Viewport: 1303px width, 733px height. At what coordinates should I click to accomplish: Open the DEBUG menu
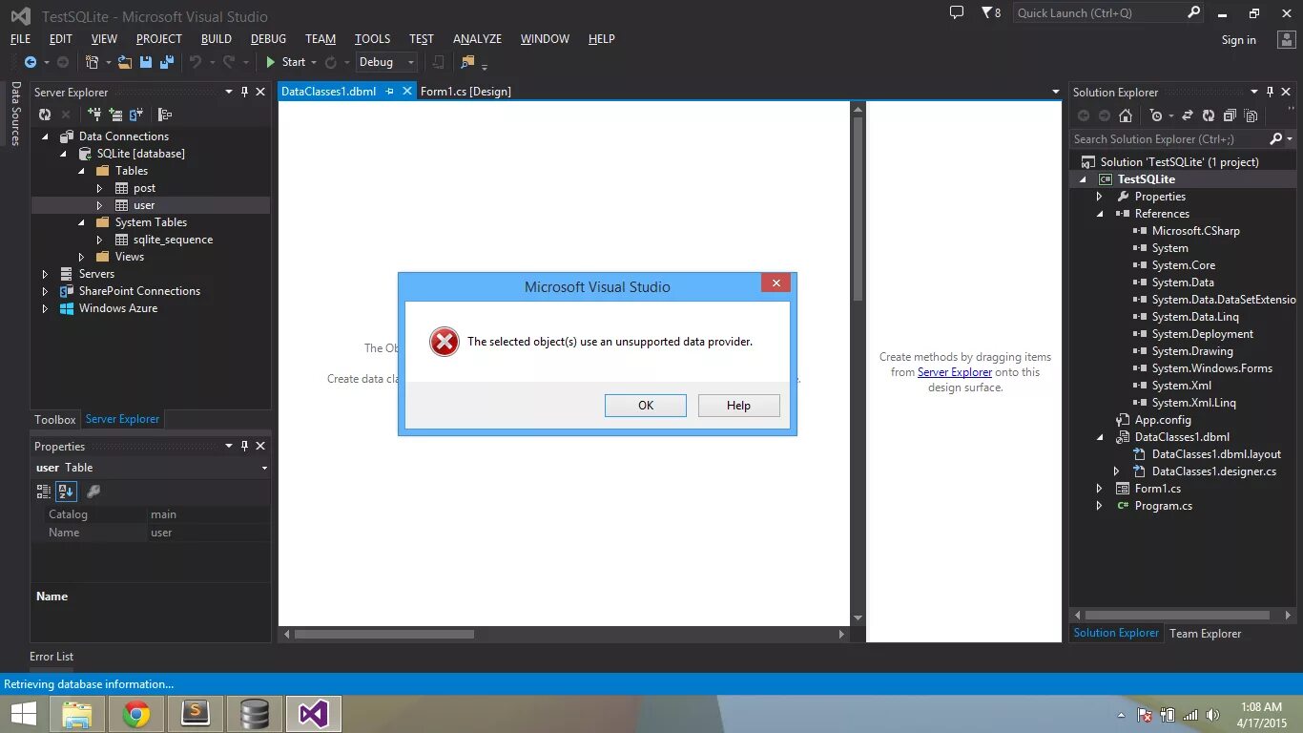click(x=268, y=39)
